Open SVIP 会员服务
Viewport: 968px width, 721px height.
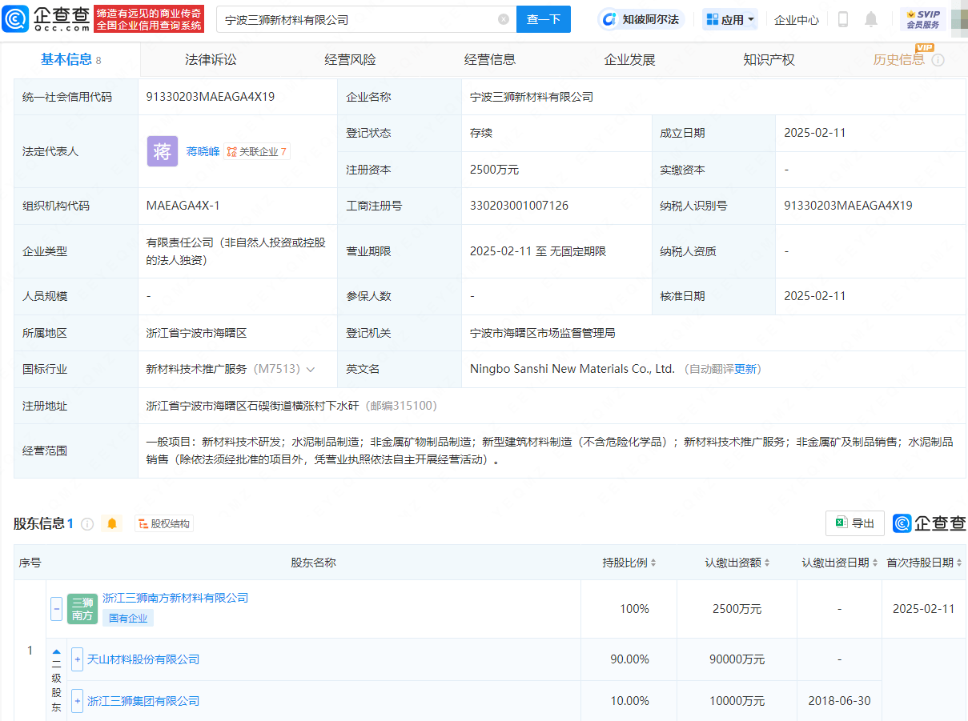923,19
